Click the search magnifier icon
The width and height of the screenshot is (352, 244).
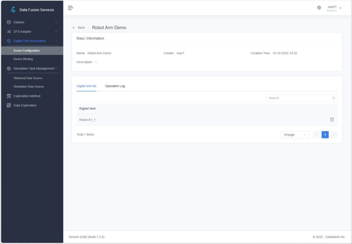pos(333,98)
